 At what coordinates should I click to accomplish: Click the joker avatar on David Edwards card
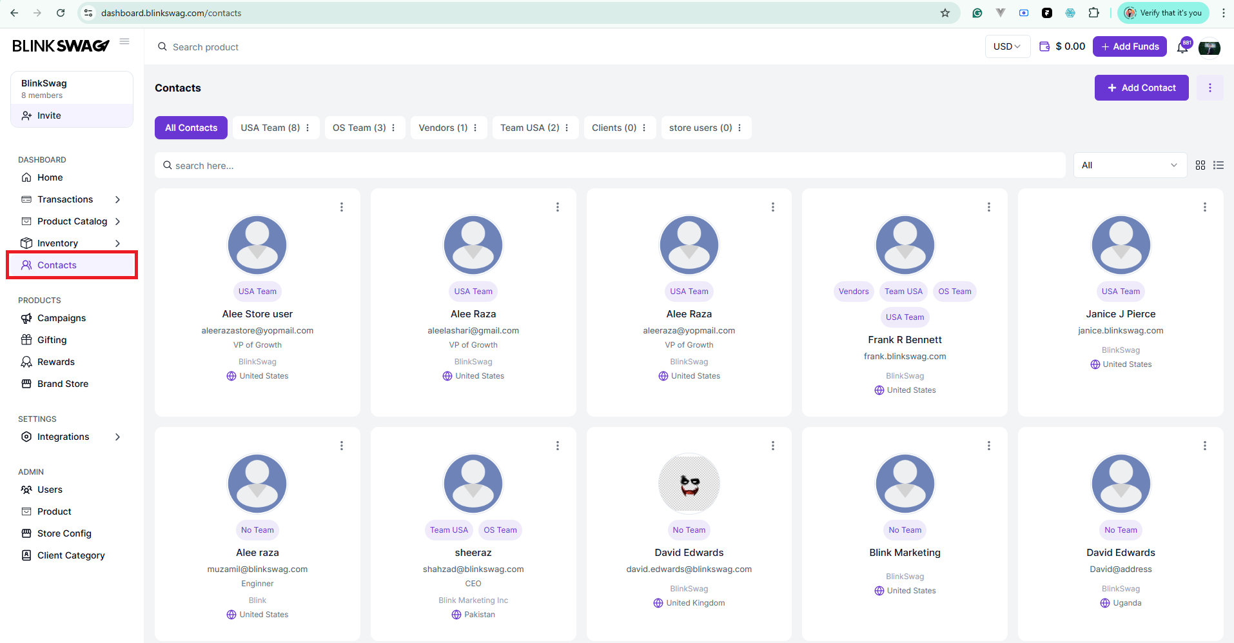tap(689, 484)
